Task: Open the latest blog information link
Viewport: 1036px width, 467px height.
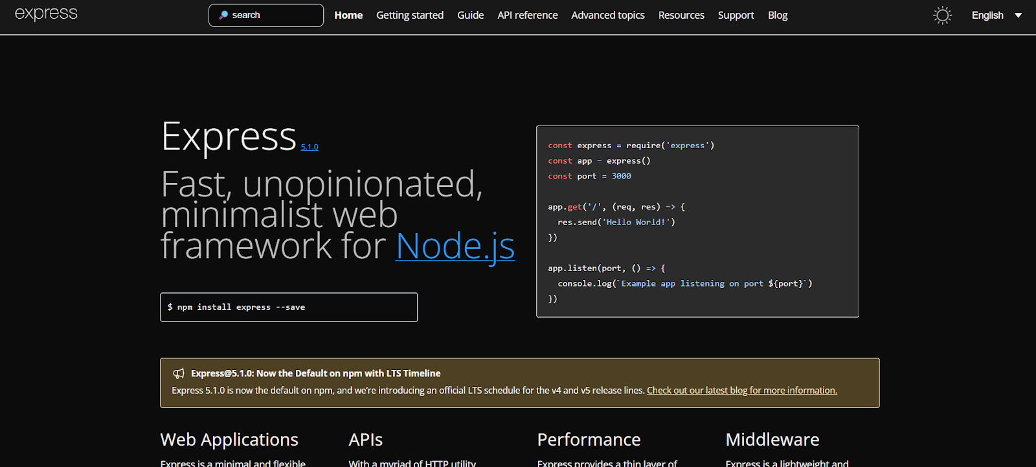Action: (x=741, y=391)
